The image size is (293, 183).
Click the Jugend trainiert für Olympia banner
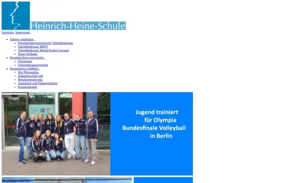point(151,134)
